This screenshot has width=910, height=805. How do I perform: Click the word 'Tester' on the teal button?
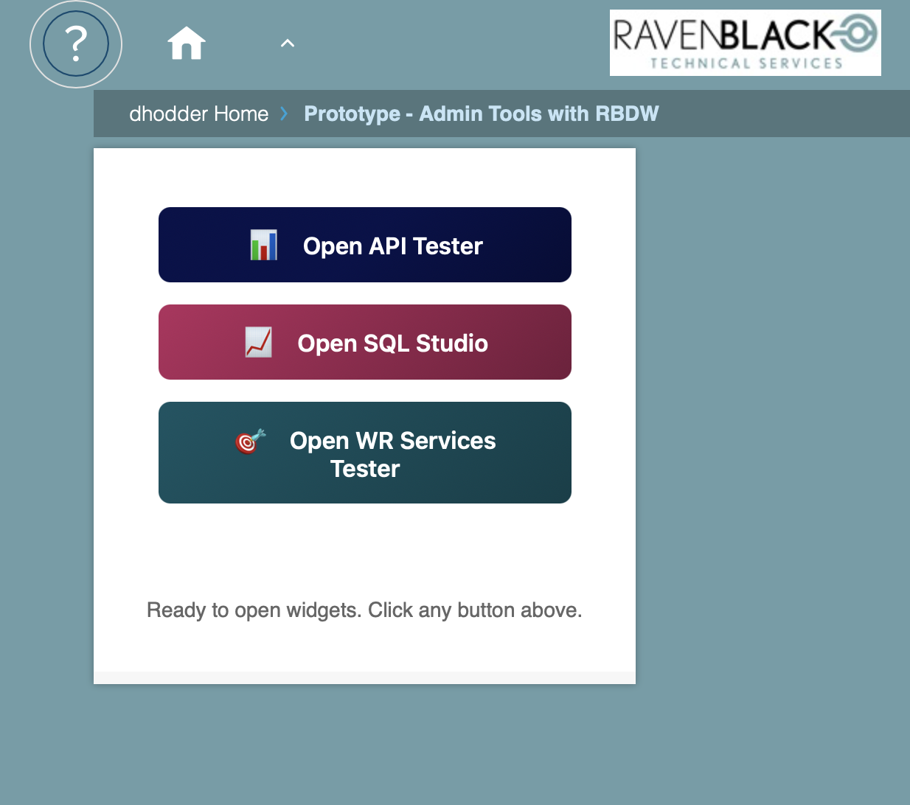pos(365,469)
